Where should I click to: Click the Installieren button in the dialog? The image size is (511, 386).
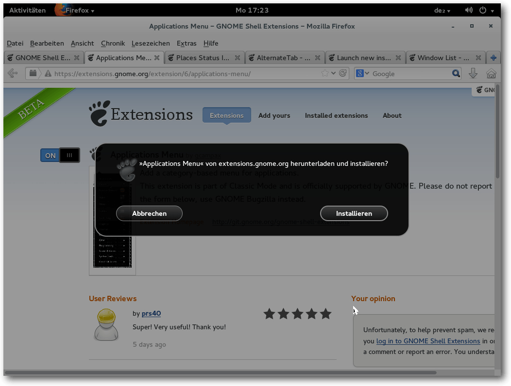click(354, 213)
